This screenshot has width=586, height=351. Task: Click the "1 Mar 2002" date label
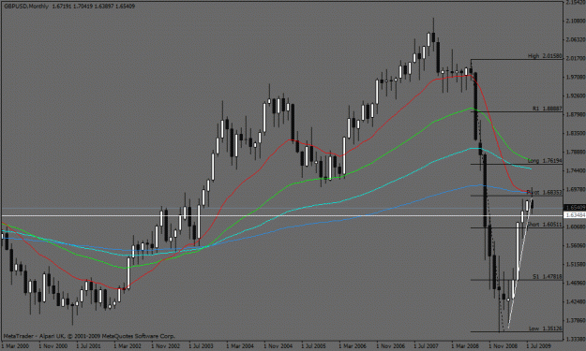click(128, 346)
